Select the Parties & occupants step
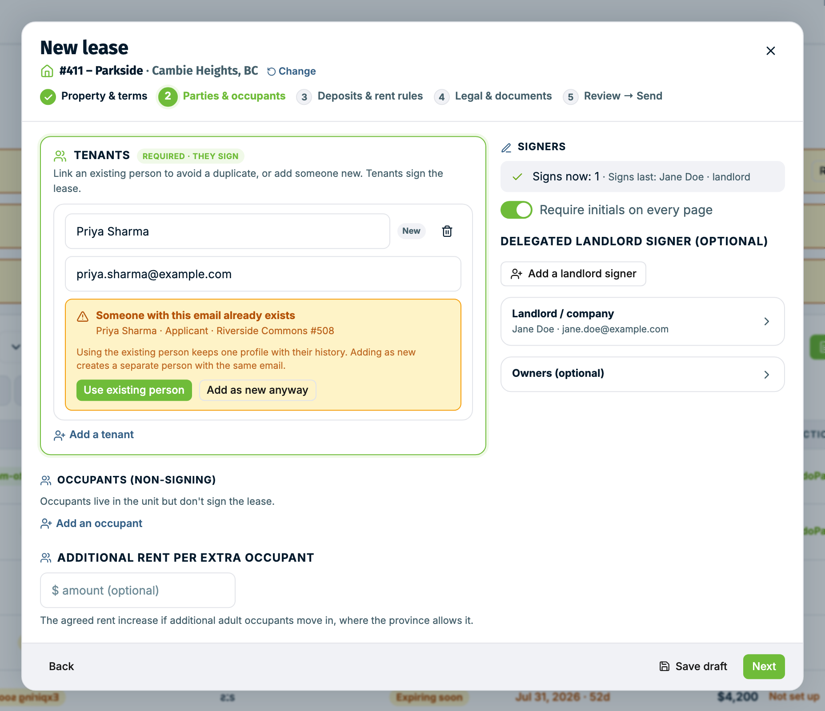 point(222,96)
